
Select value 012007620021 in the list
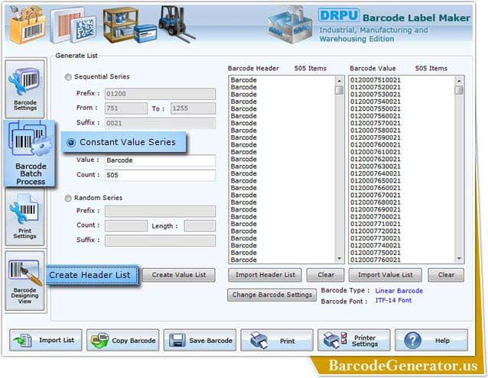376,160
